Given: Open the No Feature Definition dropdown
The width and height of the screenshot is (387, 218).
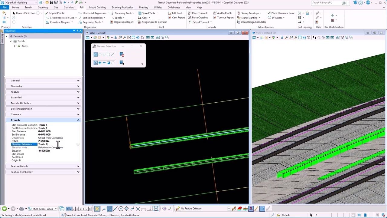Looking at the screenshot, I should click(x=229, y=209).
